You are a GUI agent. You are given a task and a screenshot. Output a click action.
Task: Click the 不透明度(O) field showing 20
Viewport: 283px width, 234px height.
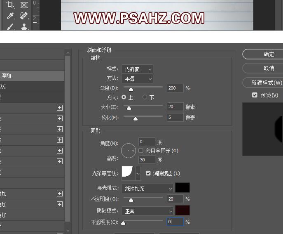coord(175,199)
